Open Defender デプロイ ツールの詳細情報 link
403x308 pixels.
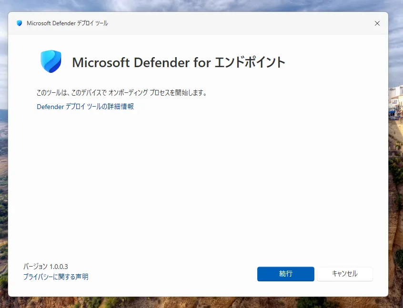[85, 107]
